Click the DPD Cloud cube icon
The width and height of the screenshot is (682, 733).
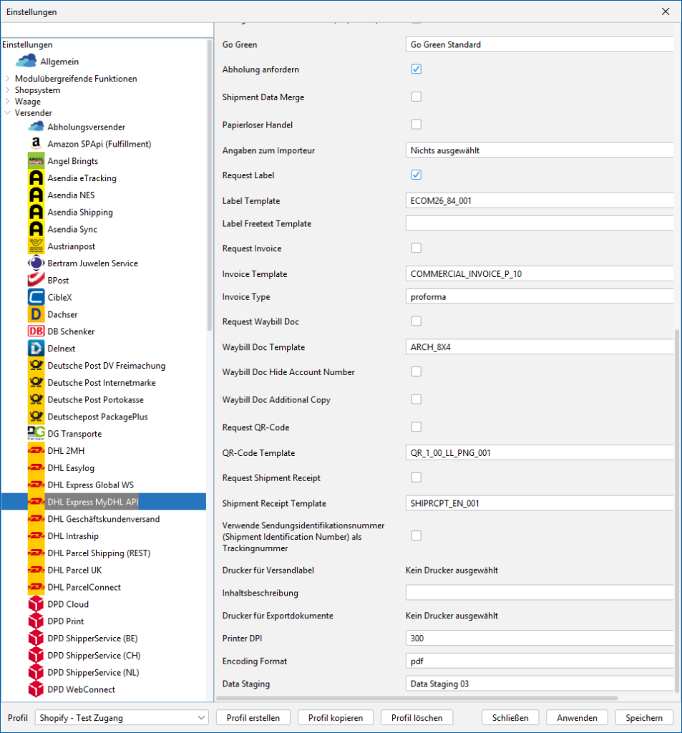pos(36,604)
